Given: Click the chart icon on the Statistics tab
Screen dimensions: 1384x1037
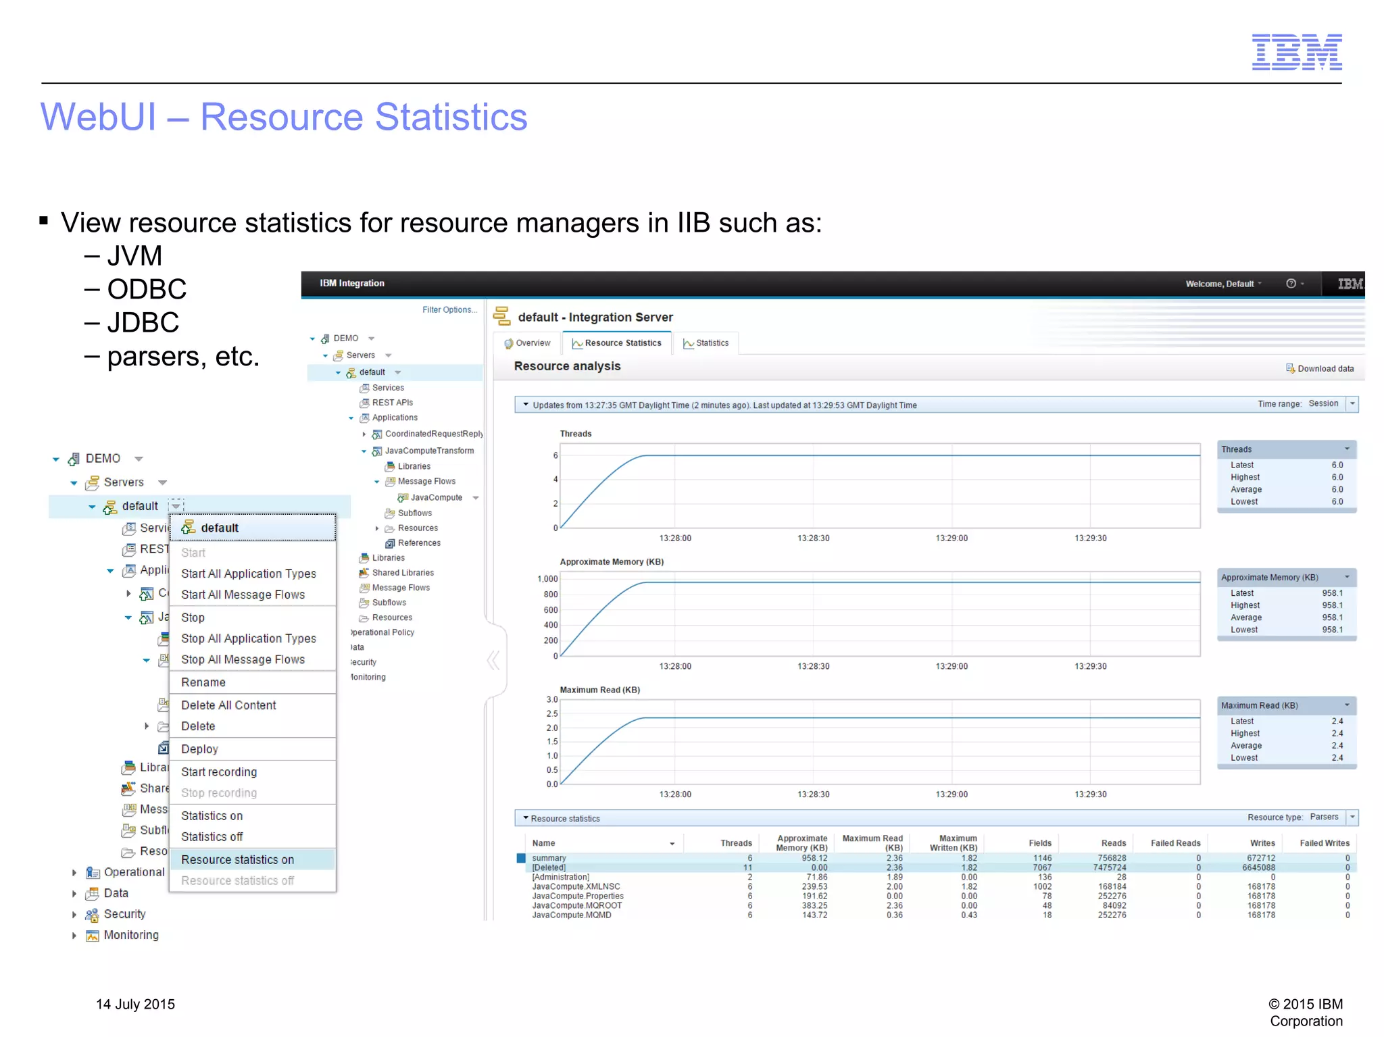Looking at the screenshot, I should pyautogui.click(x=689, y=343).
